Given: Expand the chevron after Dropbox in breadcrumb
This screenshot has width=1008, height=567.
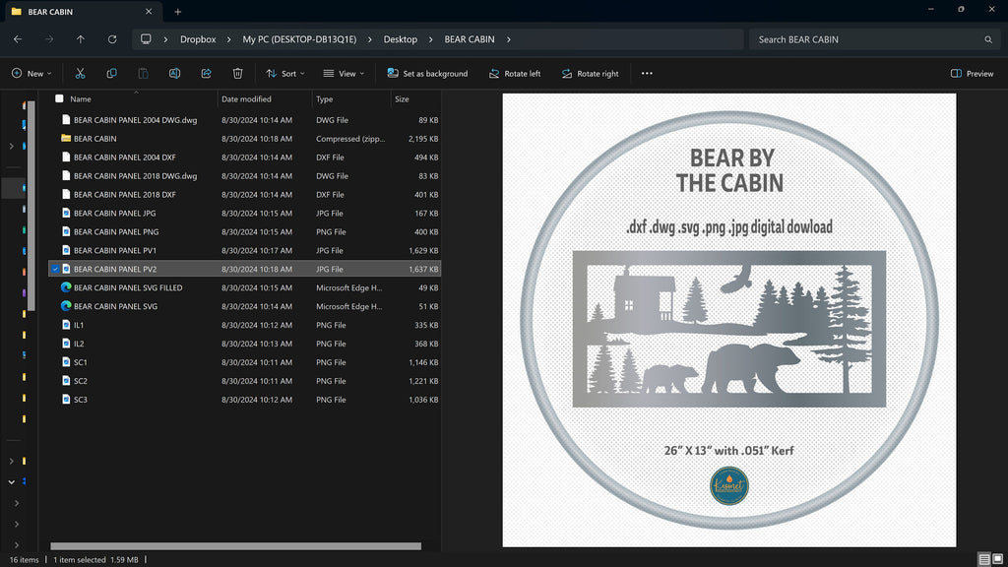Looking at the screenshot, I should click(228, 39).
